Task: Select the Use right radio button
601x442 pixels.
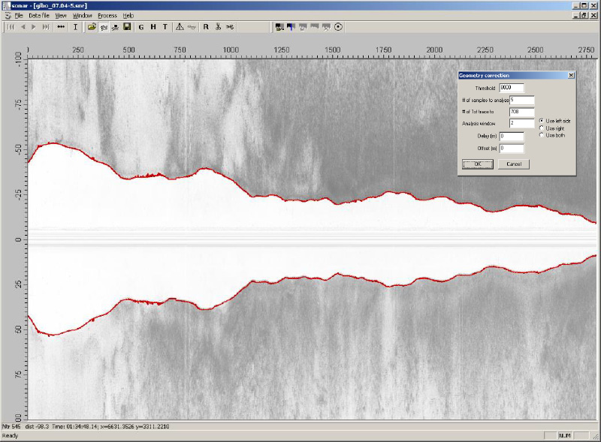Action: [542, 128]
